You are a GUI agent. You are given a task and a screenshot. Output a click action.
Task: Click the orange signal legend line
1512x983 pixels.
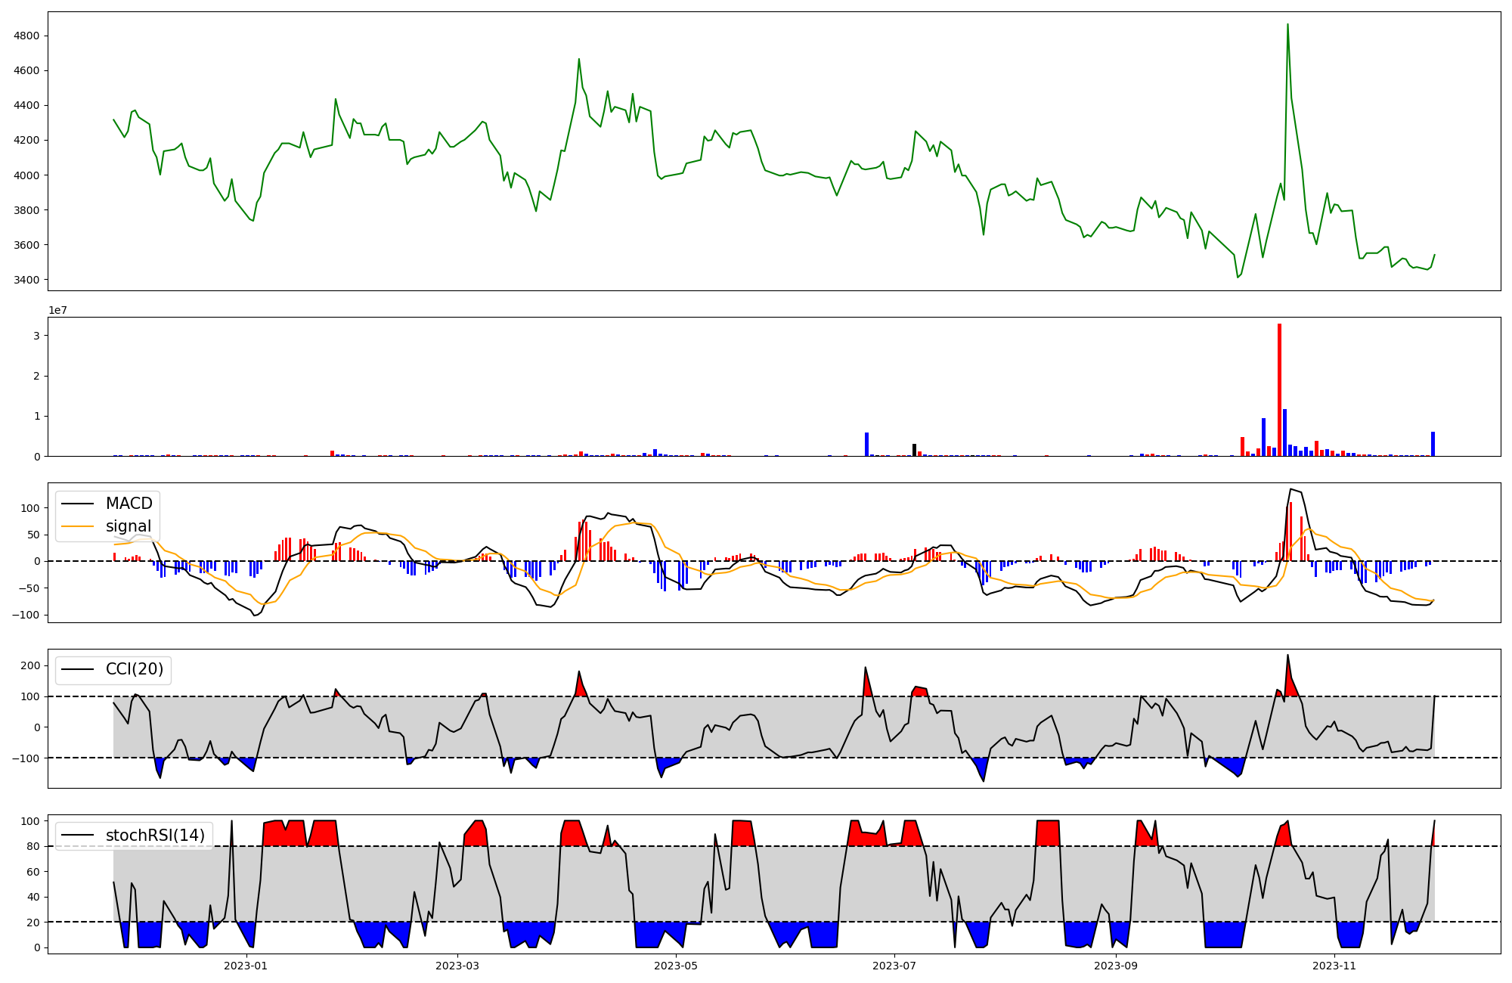point(77,526)
